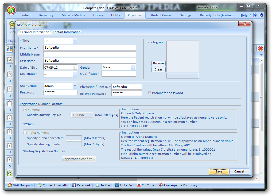Open the Materia Medica ribbon tab
272x196 pixels.
(73, 15)
